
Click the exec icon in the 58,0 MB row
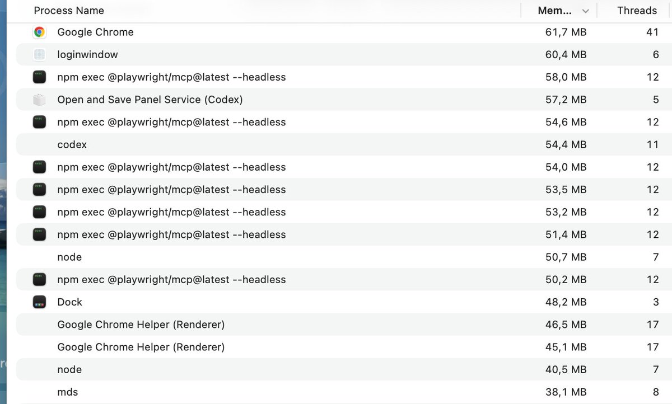point(39,77)
